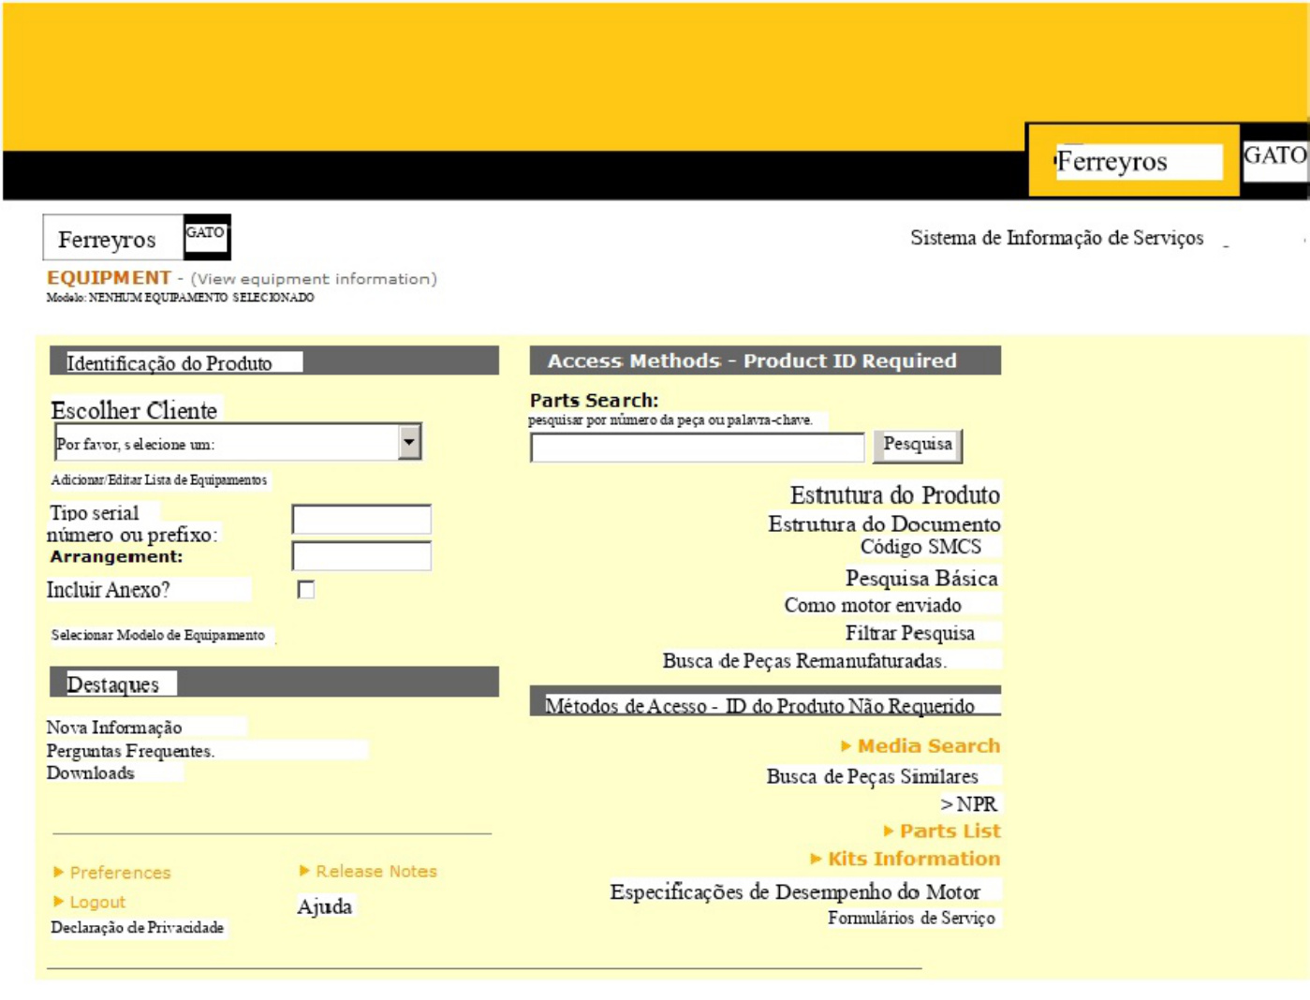The height and width of the screenshot is (1000, 1310).
Task: Click the serial number prefix input field
Action: tap(361, 520)
